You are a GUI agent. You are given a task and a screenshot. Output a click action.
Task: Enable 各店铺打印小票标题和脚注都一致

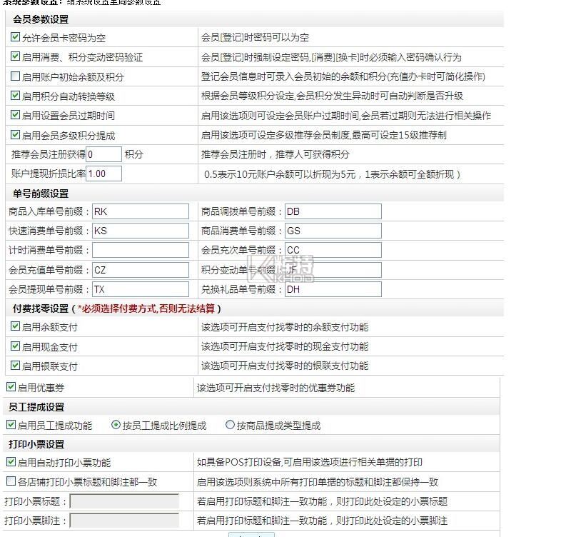[x=11, y=481]
